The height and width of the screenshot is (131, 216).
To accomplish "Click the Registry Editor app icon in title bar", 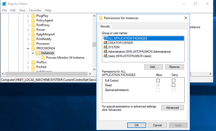I will pyautogui.click(x=4, y=4).
